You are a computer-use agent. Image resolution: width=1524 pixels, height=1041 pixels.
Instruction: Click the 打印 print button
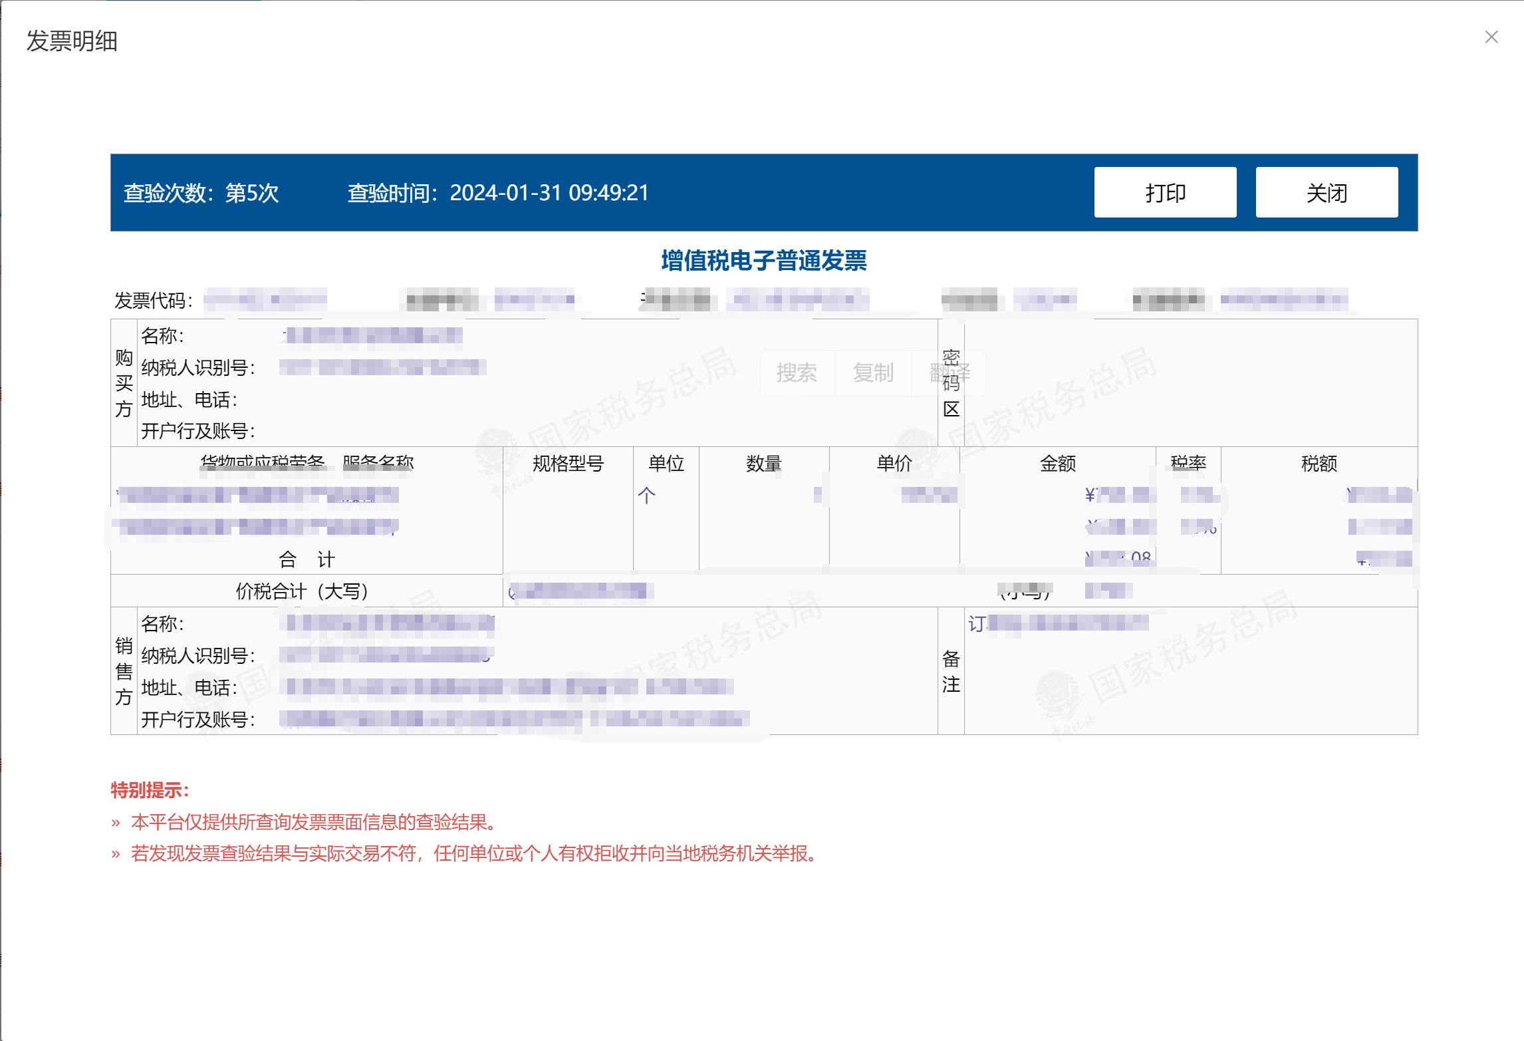point(1165,192)
